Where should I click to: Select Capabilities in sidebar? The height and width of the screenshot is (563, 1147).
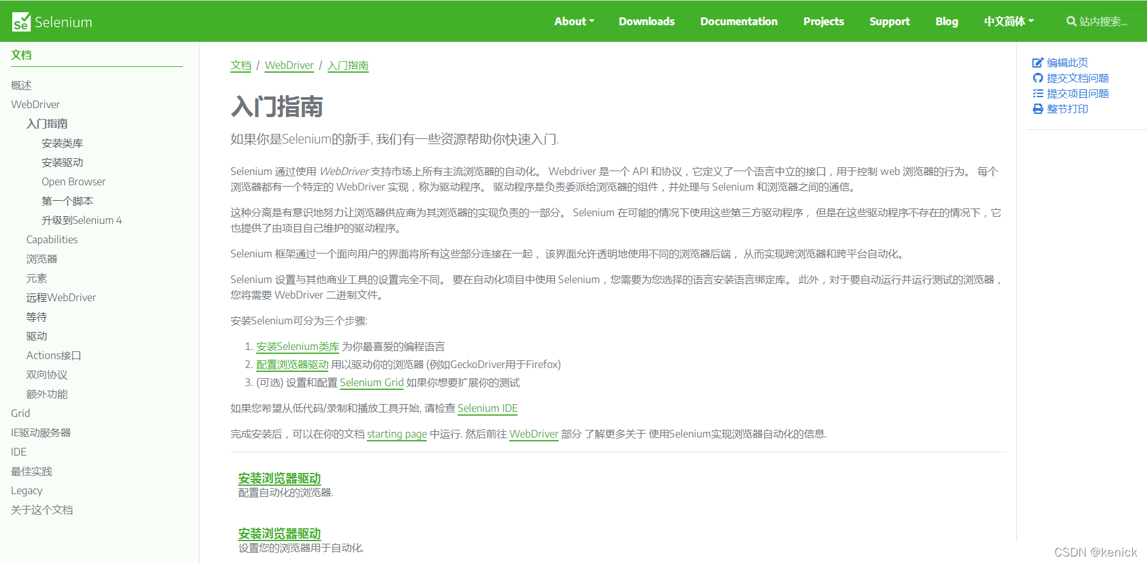[x=52, y=239]
